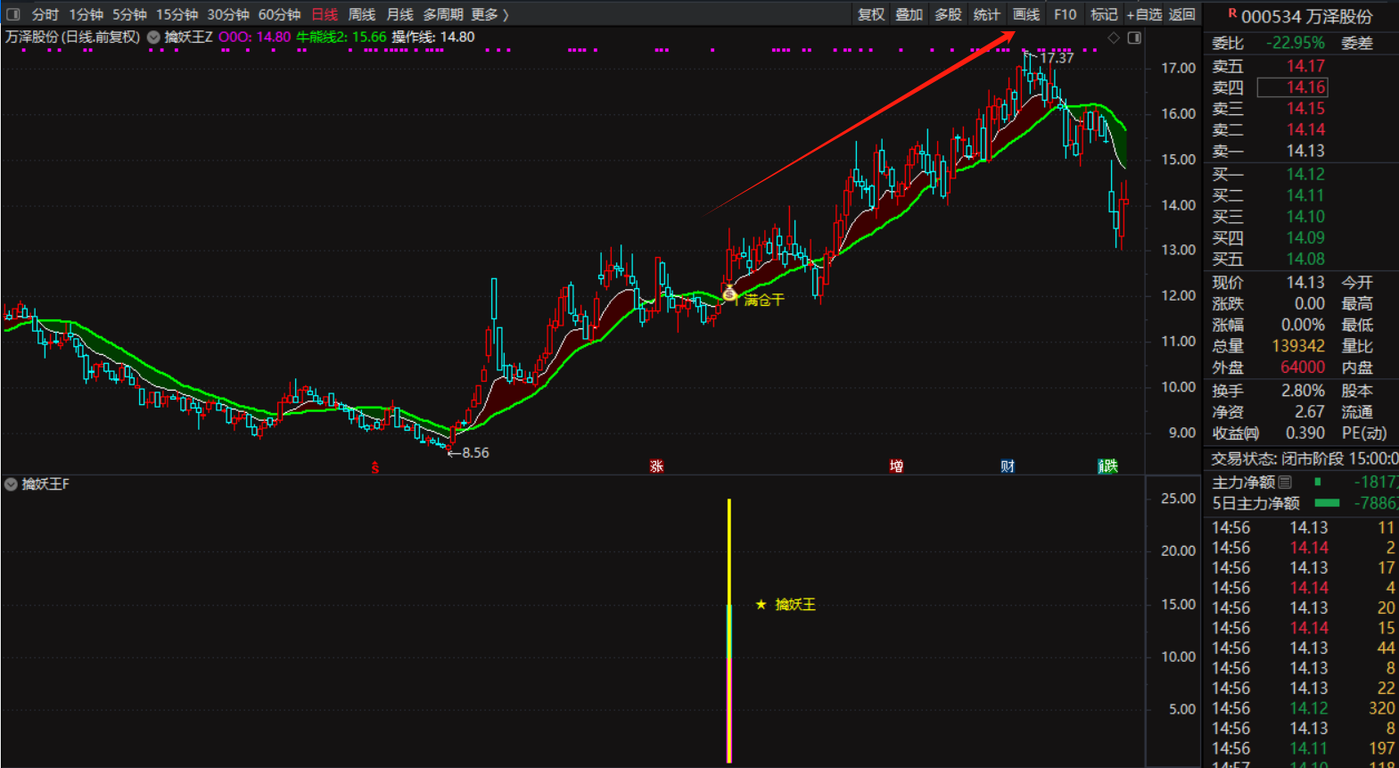The height and width of the screenshot is (768, 1399).
Task: Click the red 涨 event marker
Action: coord(656,466)
